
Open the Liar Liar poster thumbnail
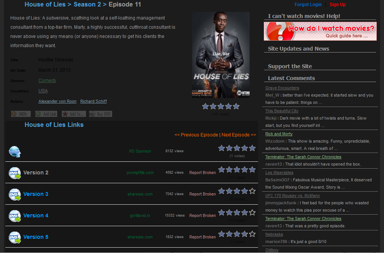click(x=221, y=55)
